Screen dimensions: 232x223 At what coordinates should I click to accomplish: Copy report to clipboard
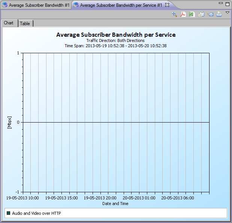[201, 14]
